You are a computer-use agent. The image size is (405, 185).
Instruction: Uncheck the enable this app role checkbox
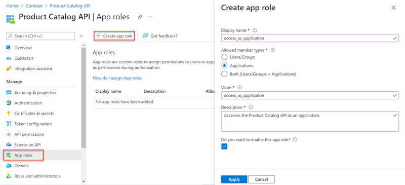coord(224,146)
